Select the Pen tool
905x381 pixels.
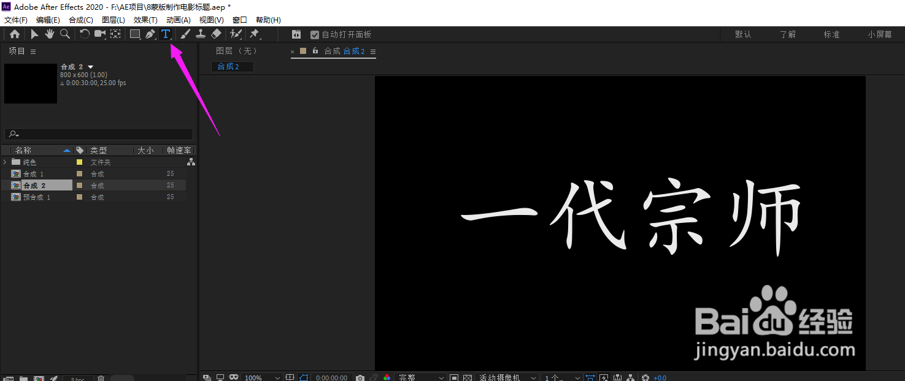tap(150, 34)
